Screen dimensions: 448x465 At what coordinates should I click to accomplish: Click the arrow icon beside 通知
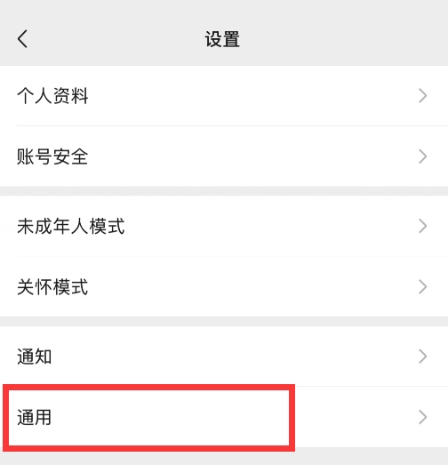(423, 357)
